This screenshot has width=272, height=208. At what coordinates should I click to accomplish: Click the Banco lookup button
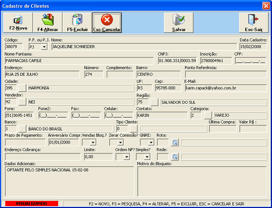23,129
